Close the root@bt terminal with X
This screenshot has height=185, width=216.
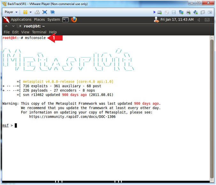point(20,26)
